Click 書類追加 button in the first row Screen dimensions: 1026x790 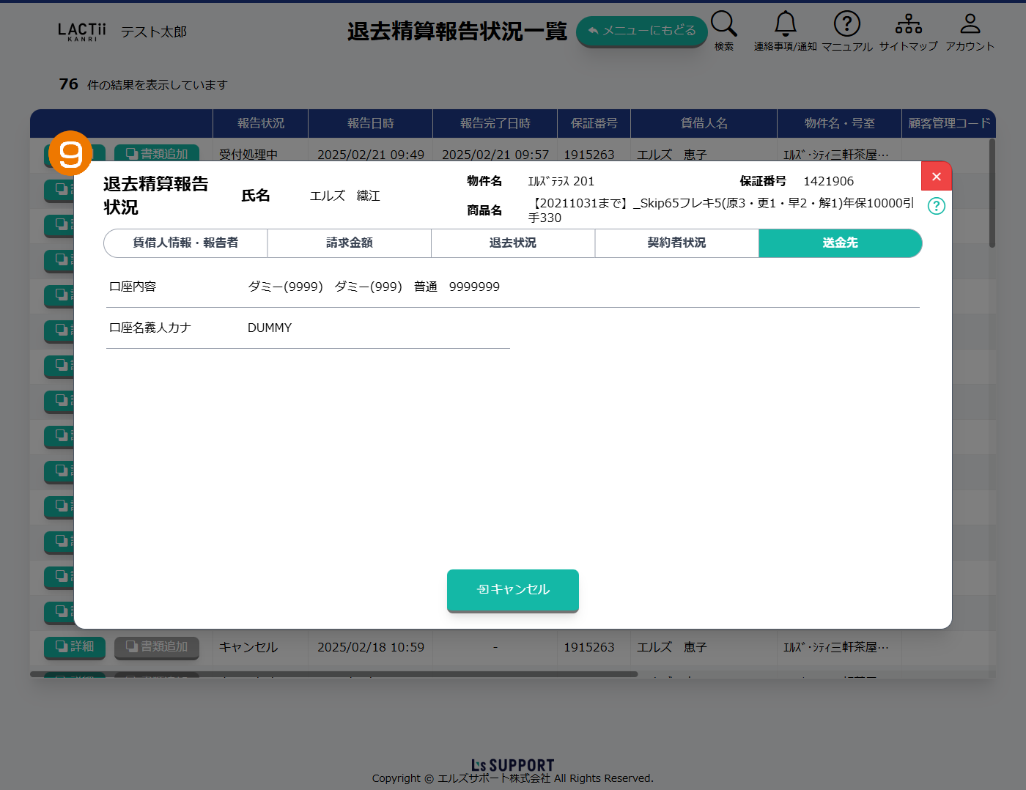157,153
